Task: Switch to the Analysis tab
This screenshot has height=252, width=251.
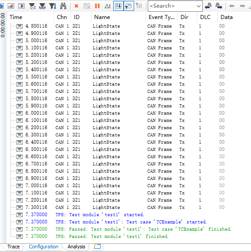Action: pos(76,247)
